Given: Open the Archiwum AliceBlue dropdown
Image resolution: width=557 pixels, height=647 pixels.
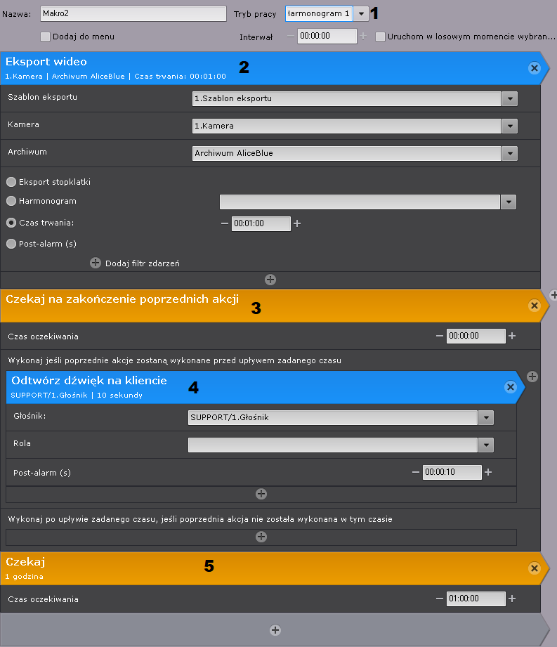Looking at the screenshot, I should click(x=510, y=153).
